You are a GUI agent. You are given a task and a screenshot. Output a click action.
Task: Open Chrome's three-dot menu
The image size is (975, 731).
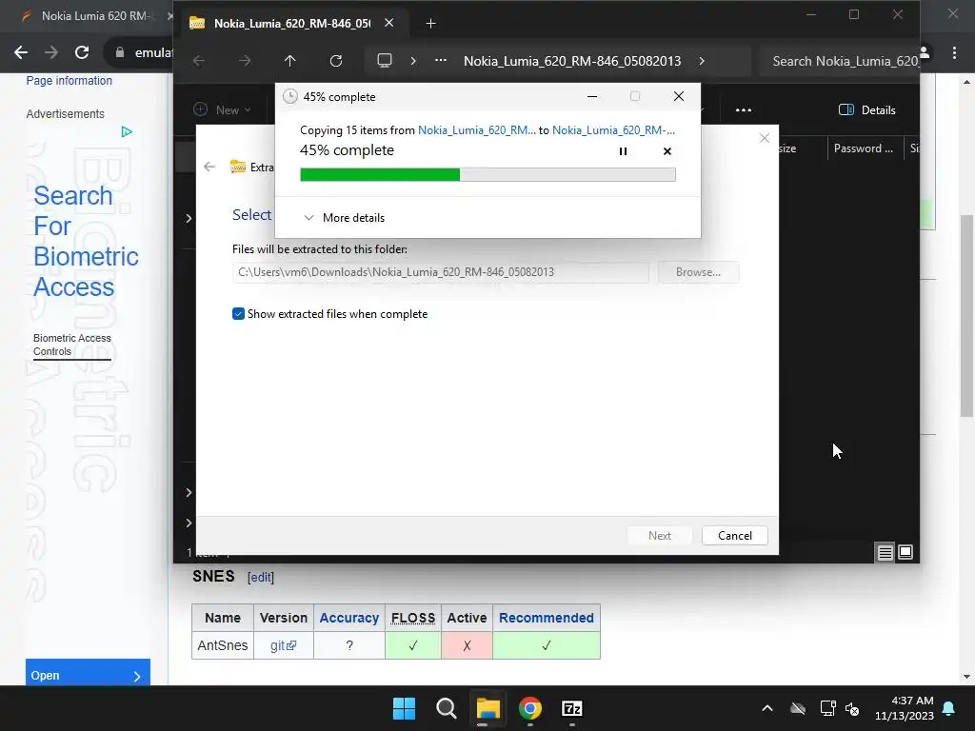(954, 53)
